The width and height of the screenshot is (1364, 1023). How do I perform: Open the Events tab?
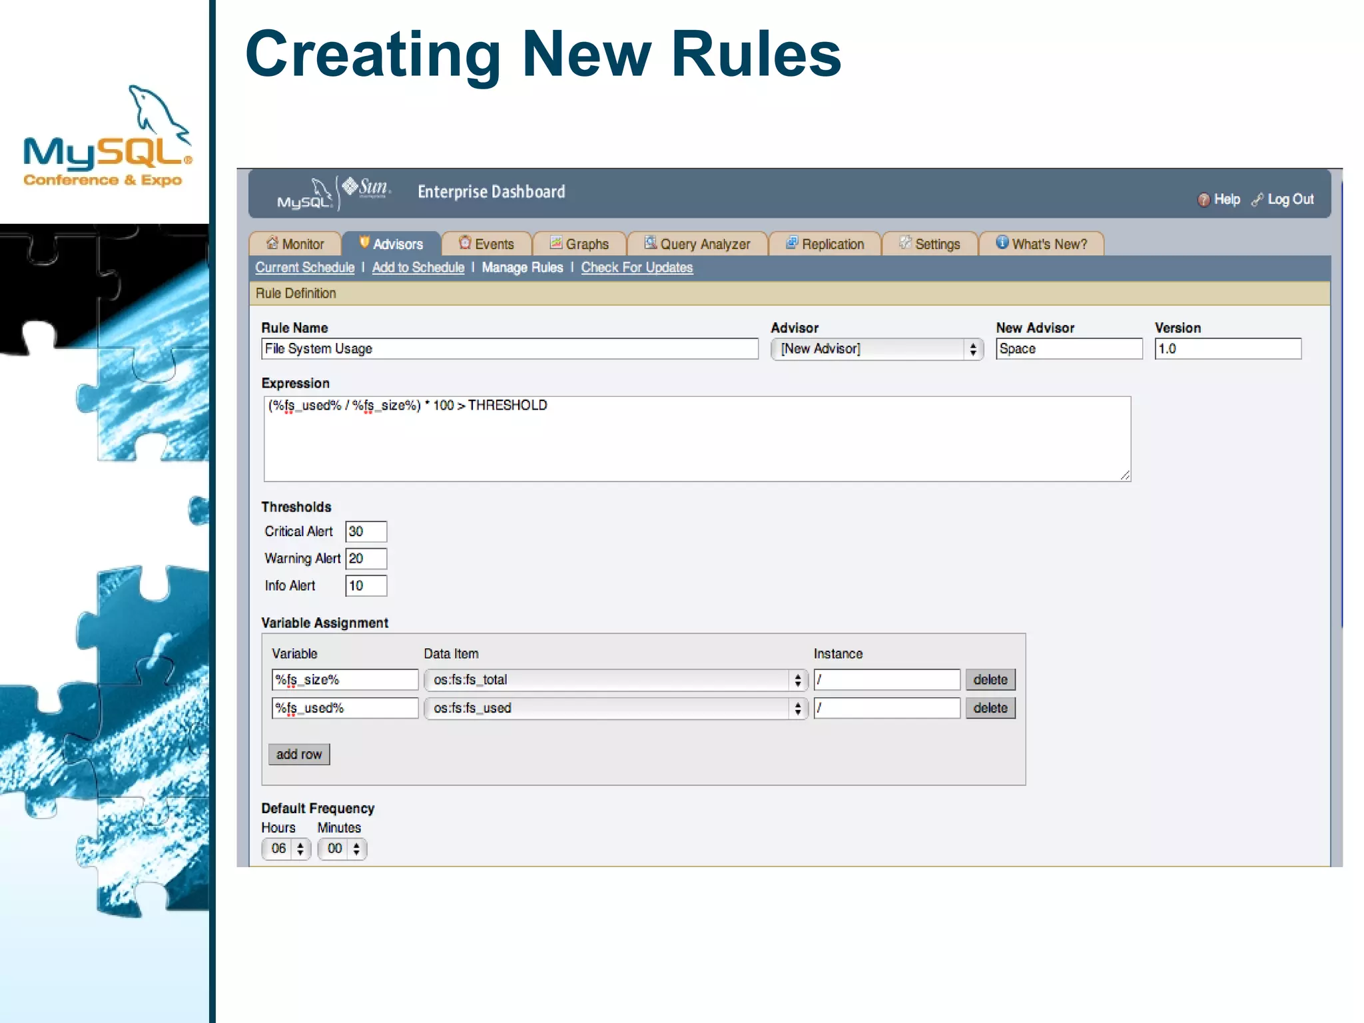(x=486, y=244)
